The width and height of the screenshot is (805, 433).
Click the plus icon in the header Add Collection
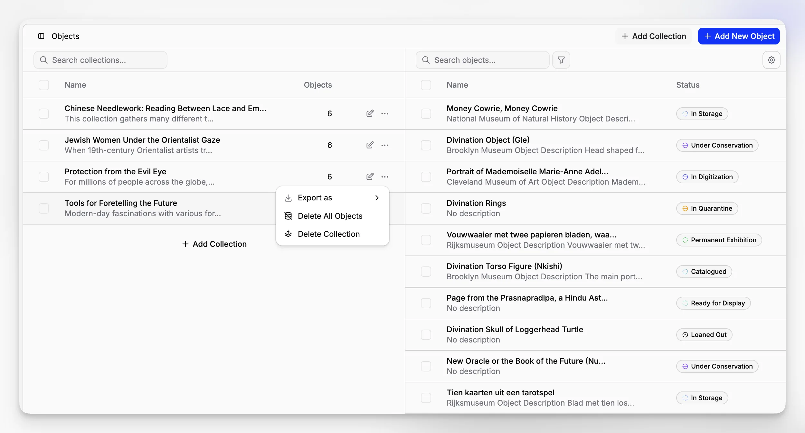coord(625,36)
